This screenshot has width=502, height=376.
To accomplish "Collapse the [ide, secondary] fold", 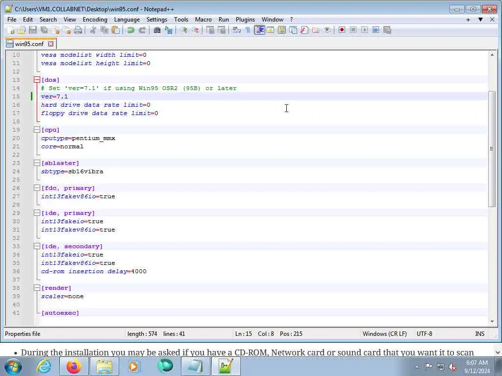I will (x=37, y=246).
